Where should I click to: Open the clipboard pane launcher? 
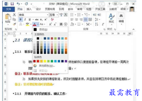pyautogui.click(x=16, y=29)
